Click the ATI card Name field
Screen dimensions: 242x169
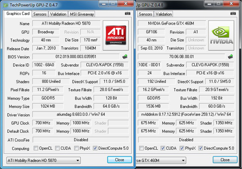(66, 23)
